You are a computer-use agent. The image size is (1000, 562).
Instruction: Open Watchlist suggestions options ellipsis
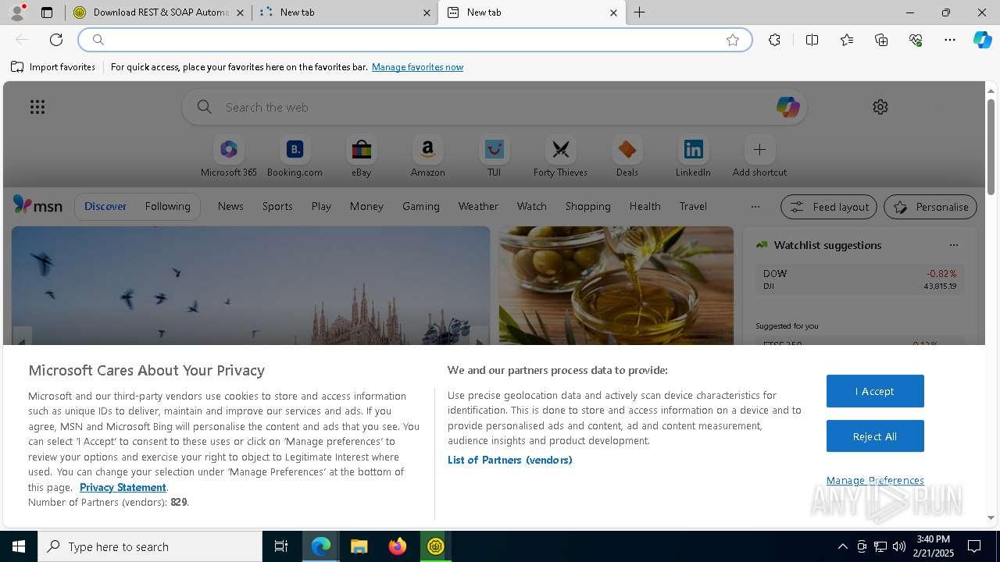click(953, 245)
